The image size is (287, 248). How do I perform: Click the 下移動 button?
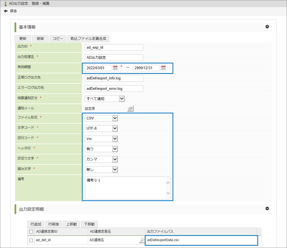click(x=89, y=224)
